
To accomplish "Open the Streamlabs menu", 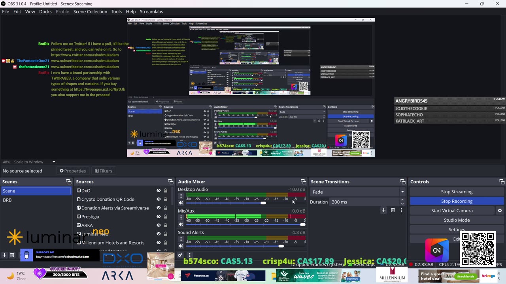I will point(151,11).
